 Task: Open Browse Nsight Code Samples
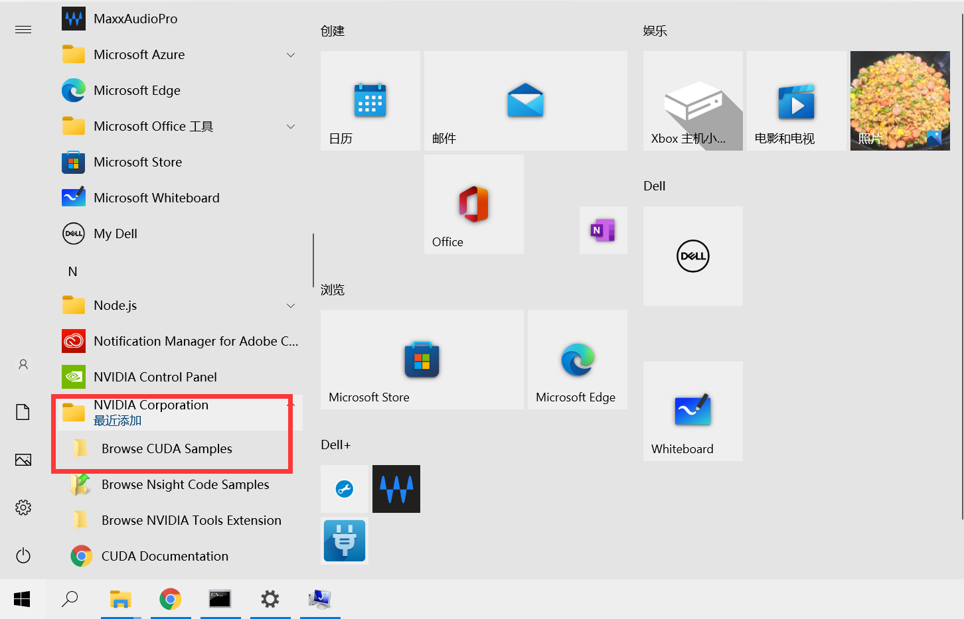179,484
